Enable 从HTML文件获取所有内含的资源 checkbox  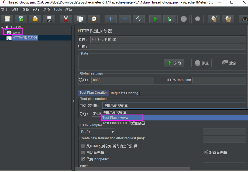[83, 146]
